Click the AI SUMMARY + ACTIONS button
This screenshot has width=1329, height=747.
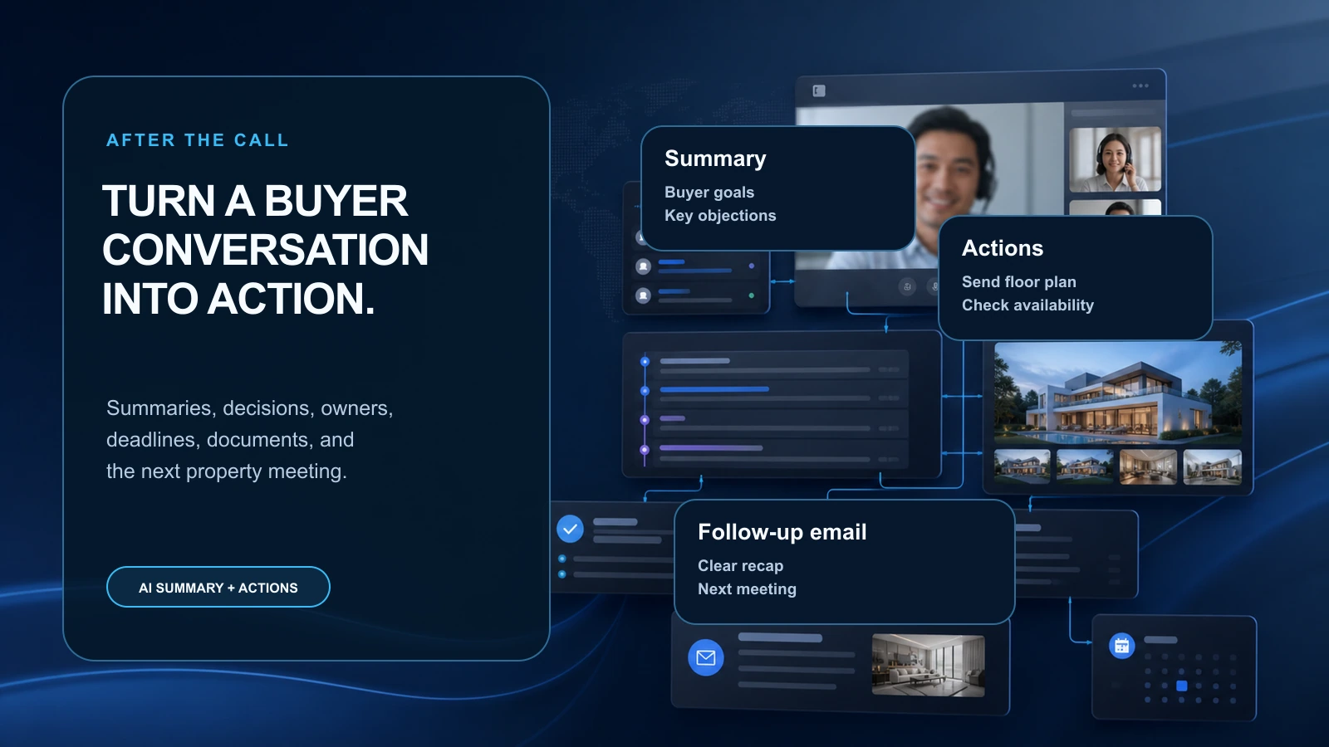point(218,587)
